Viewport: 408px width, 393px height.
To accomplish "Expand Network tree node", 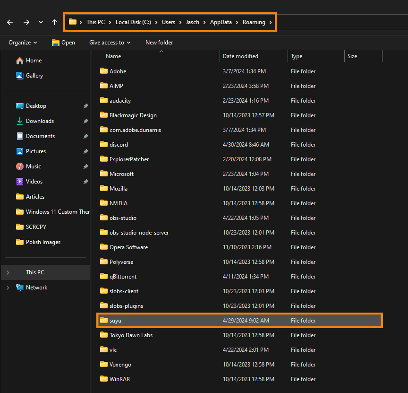I will click(8, 288).
